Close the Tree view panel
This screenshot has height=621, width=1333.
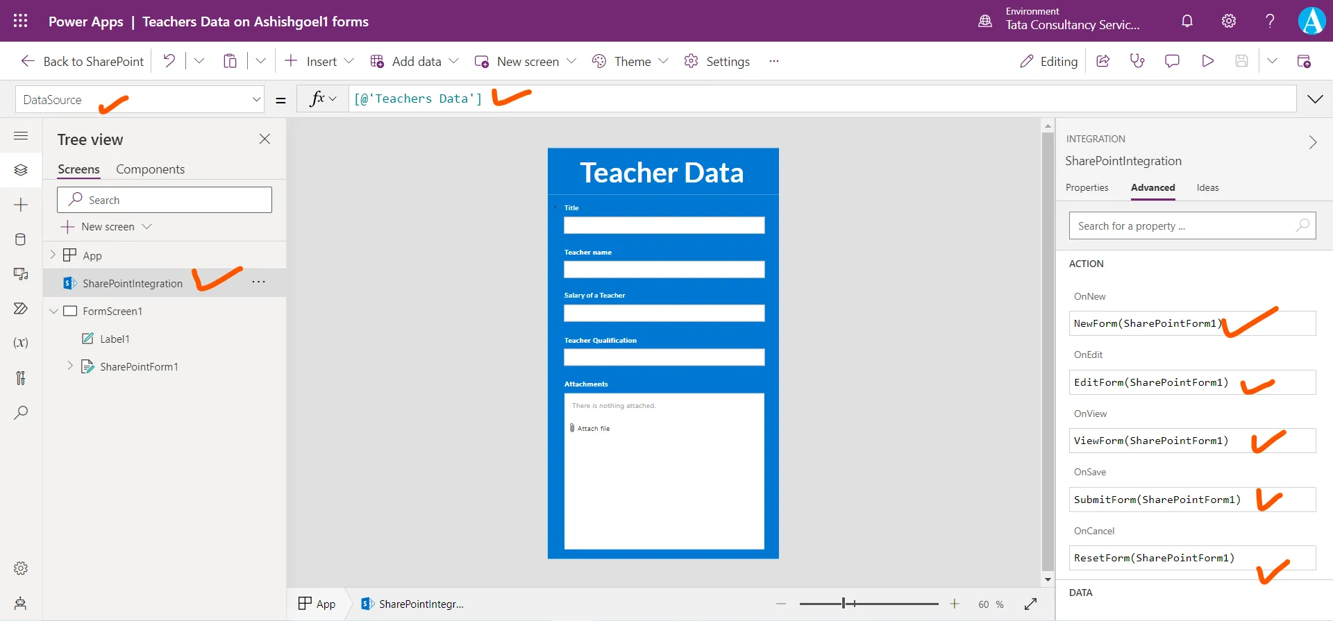tap(265, 139)
